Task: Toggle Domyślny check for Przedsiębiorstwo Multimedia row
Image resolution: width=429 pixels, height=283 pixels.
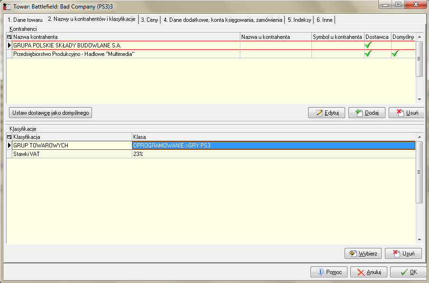Action: (395, 54)
